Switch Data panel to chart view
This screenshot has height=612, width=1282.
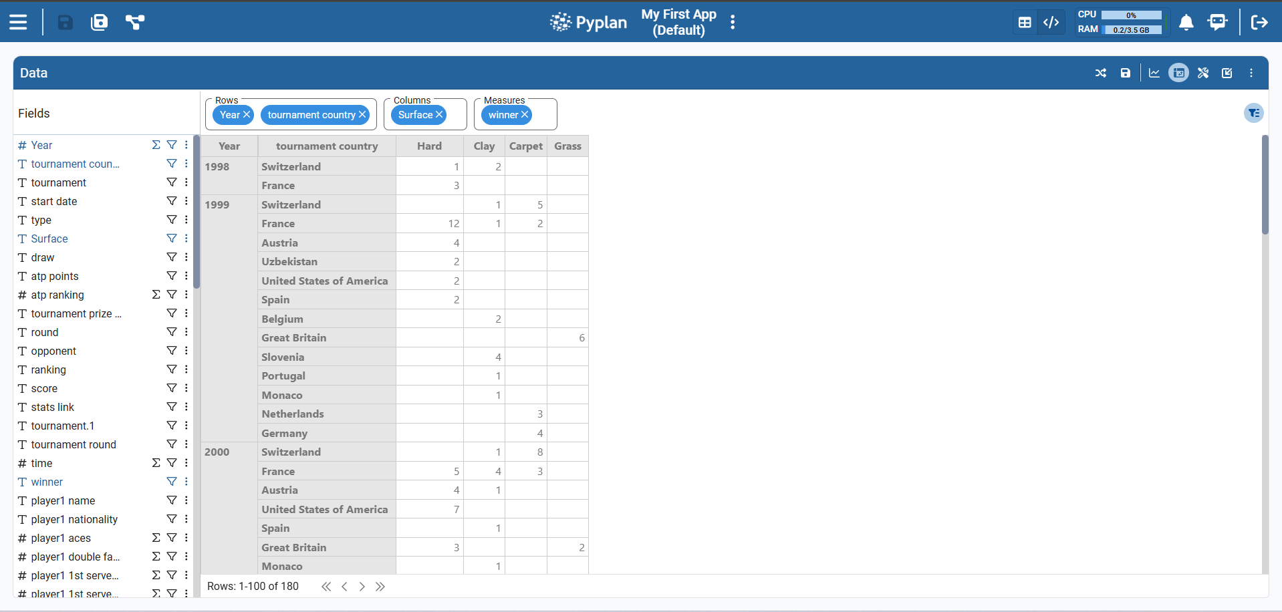tap(1154, 73)
